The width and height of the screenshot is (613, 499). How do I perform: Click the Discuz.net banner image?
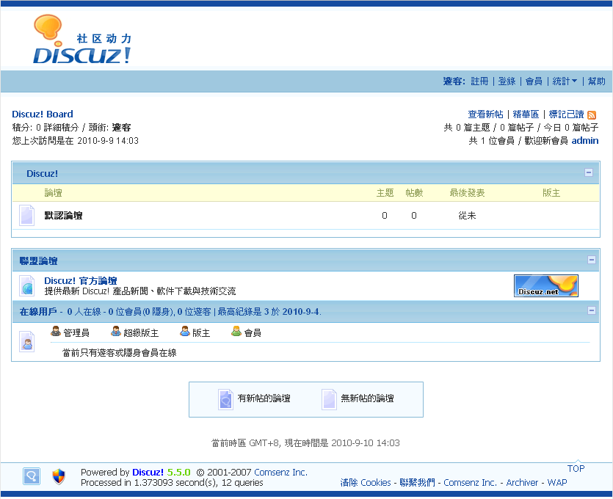pos(545,285)
